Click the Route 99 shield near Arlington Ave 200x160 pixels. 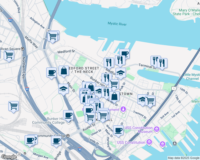pos(49,30)
